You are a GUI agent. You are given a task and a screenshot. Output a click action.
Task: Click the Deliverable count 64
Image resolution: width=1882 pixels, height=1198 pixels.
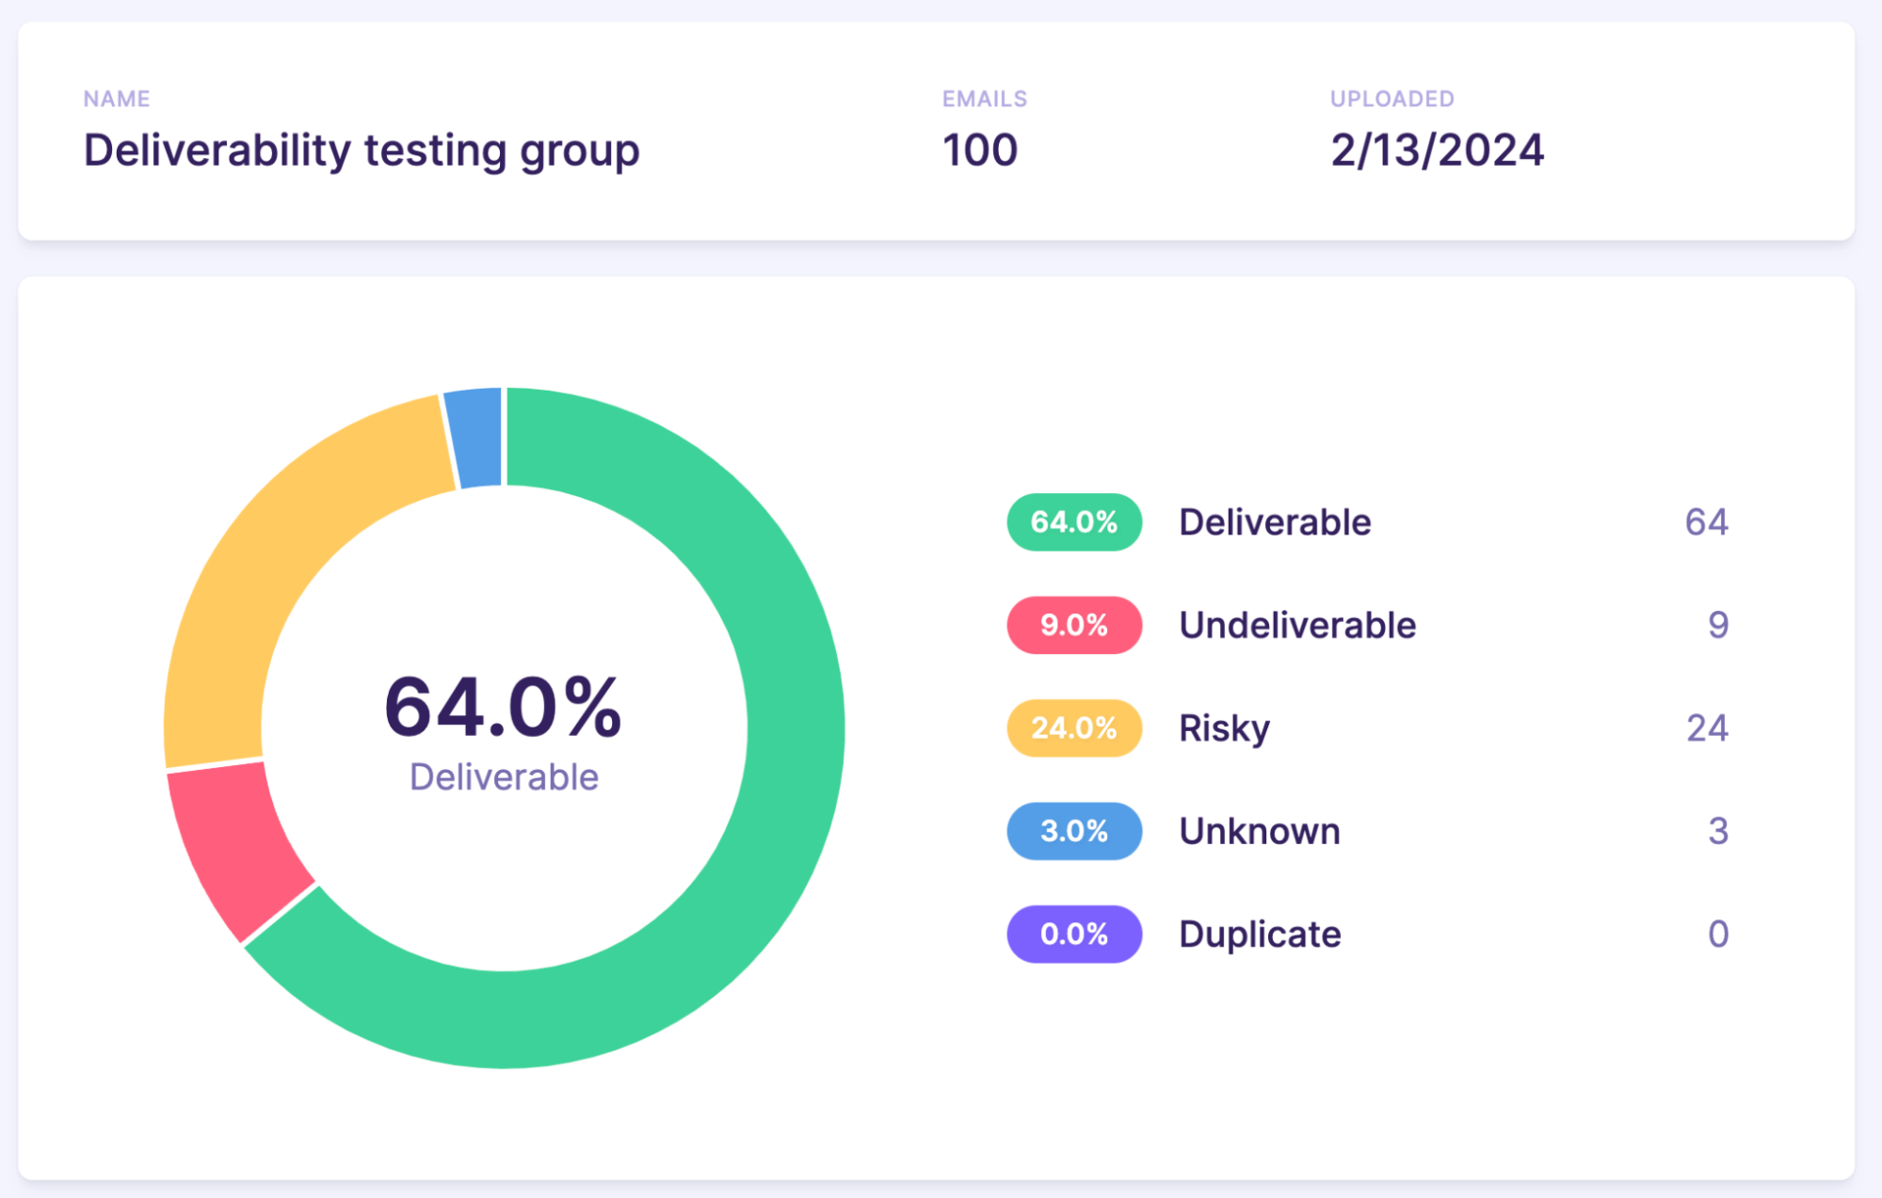pyautogui.click(x=1706, y=522)
